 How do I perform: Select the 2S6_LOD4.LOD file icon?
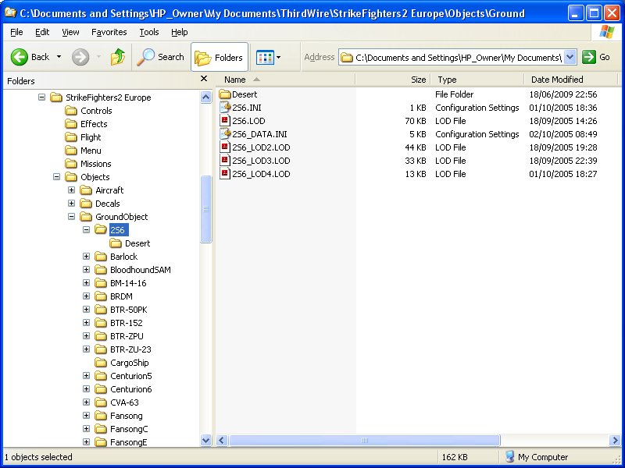pyautogui.click(x=225, y=174)
